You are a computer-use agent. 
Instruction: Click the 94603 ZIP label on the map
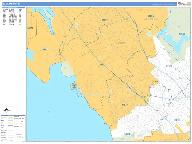(105, 20)
